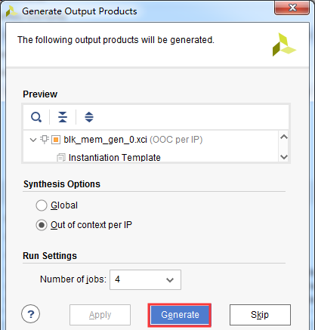Image resolution: width=315 pixels, height=330 pixels.
Task: Click the Skip button
Action: click(260, 315)
